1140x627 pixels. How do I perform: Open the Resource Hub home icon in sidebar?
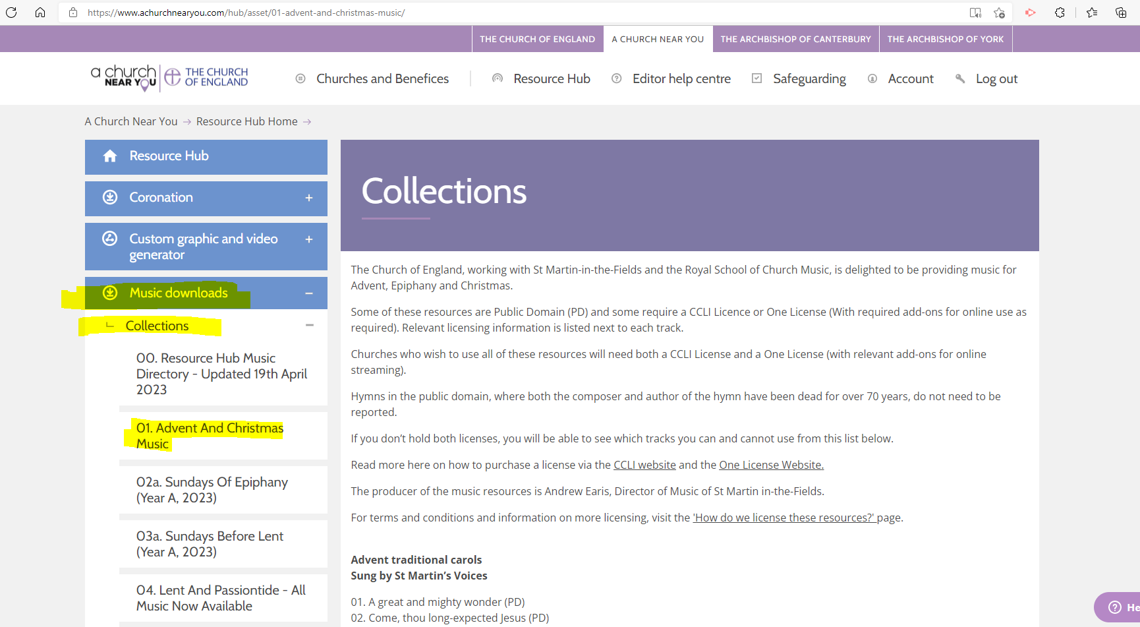point(109,156)
